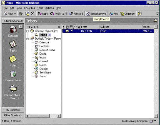
Task: Select Outlook Today folder in tree
Action: click(48, 39)
